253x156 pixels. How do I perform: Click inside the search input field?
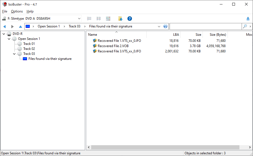206,26
